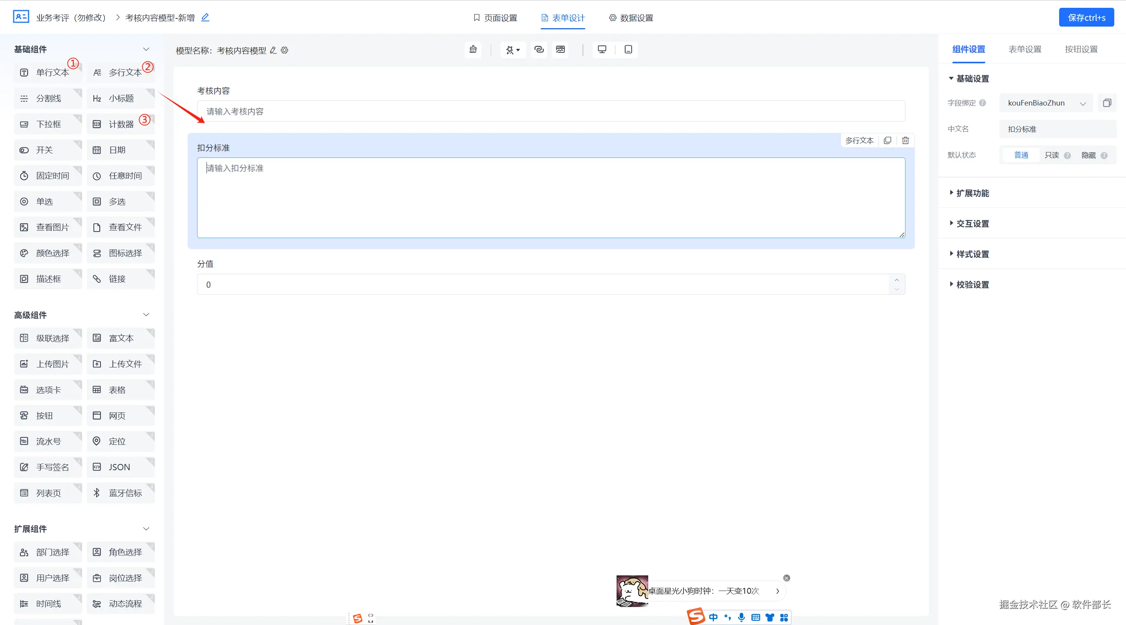Screen dimensions: 1126x625
Task: Switch to mobile preview device icon
Action: click(628, 49)
